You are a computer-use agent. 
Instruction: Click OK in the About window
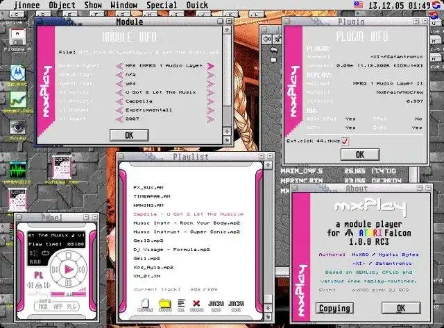[x=401, y=308]
